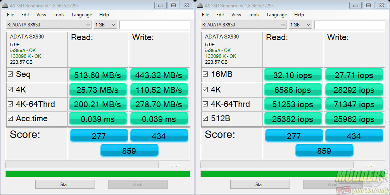Open File menu in left window

click(10, 15)
